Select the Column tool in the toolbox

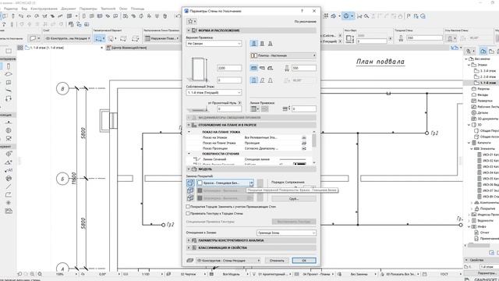[x=9, y=66]
